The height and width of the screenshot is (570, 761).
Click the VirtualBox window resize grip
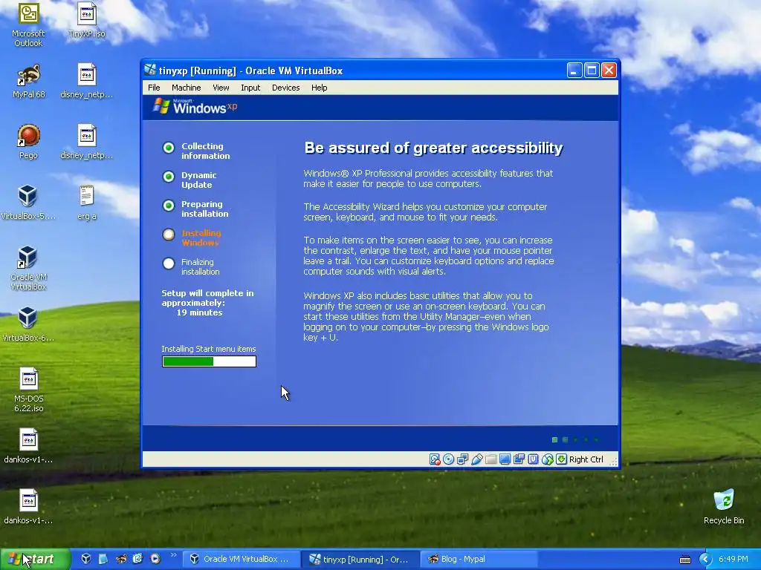(613, 462)
